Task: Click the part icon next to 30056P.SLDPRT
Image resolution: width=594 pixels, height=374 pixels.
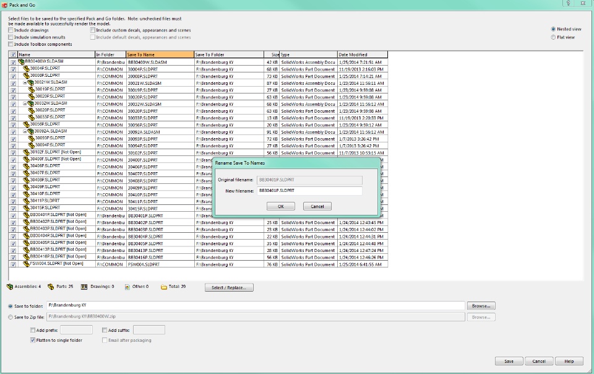Action: 26,124
